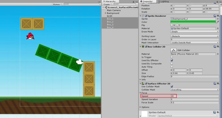The width and height of the screenshot is (222, 118).
Task: Click the Order in Layer field
Action: click(x=195, y=39)
